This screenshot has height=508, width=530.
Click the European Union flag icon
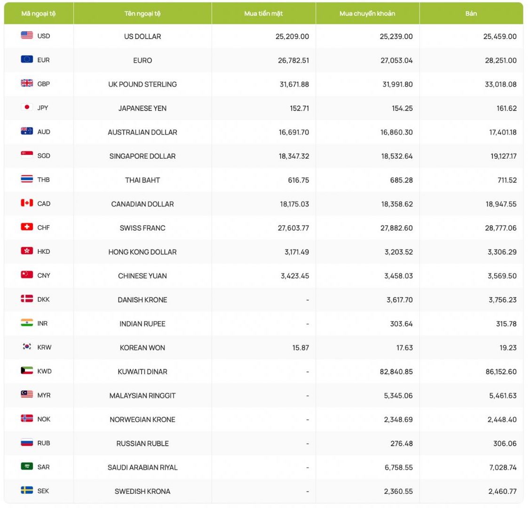(x=27, y=59)
